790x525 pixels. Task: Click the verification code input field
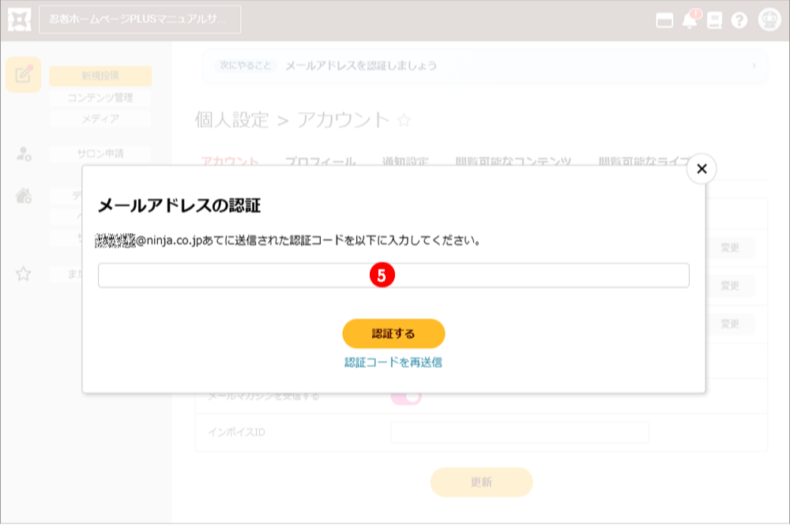point(393,276)
